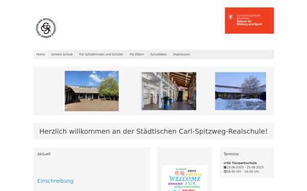Click the time 08:00 Uhr - 16:00 Uhr
This screenshot has height=191, width=307.
pyautogui.click(x=243, y=172)
